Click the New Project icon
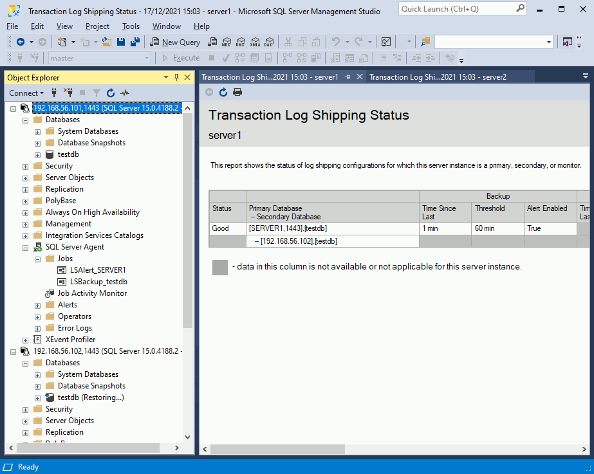The height and width of the screenshot is (474, 594). coord(62,42)
